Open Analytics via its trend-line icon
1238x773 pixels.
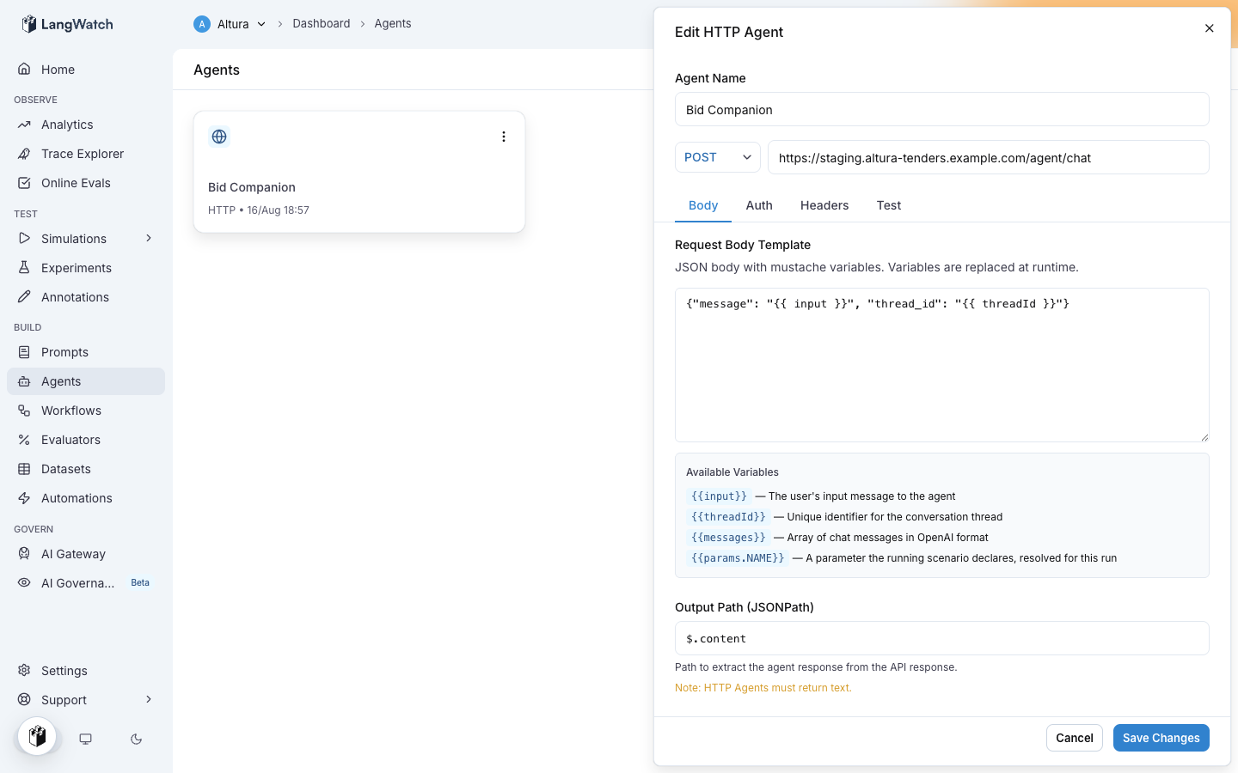pyautogui.click(x=24, y=125)
